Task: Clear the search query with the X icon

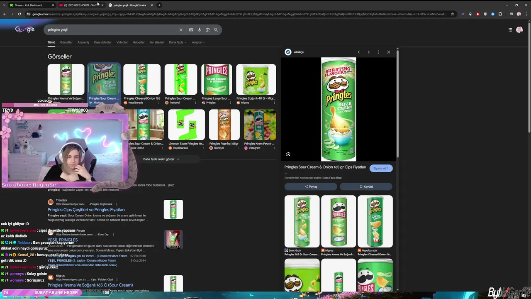Action: 181,30
